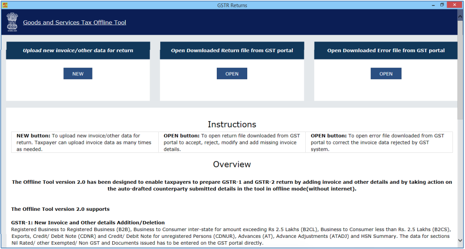Click 'Open Downloaded Return file from GST portal' header
This screenshot has height=249, width=465.
coord(232,50)
